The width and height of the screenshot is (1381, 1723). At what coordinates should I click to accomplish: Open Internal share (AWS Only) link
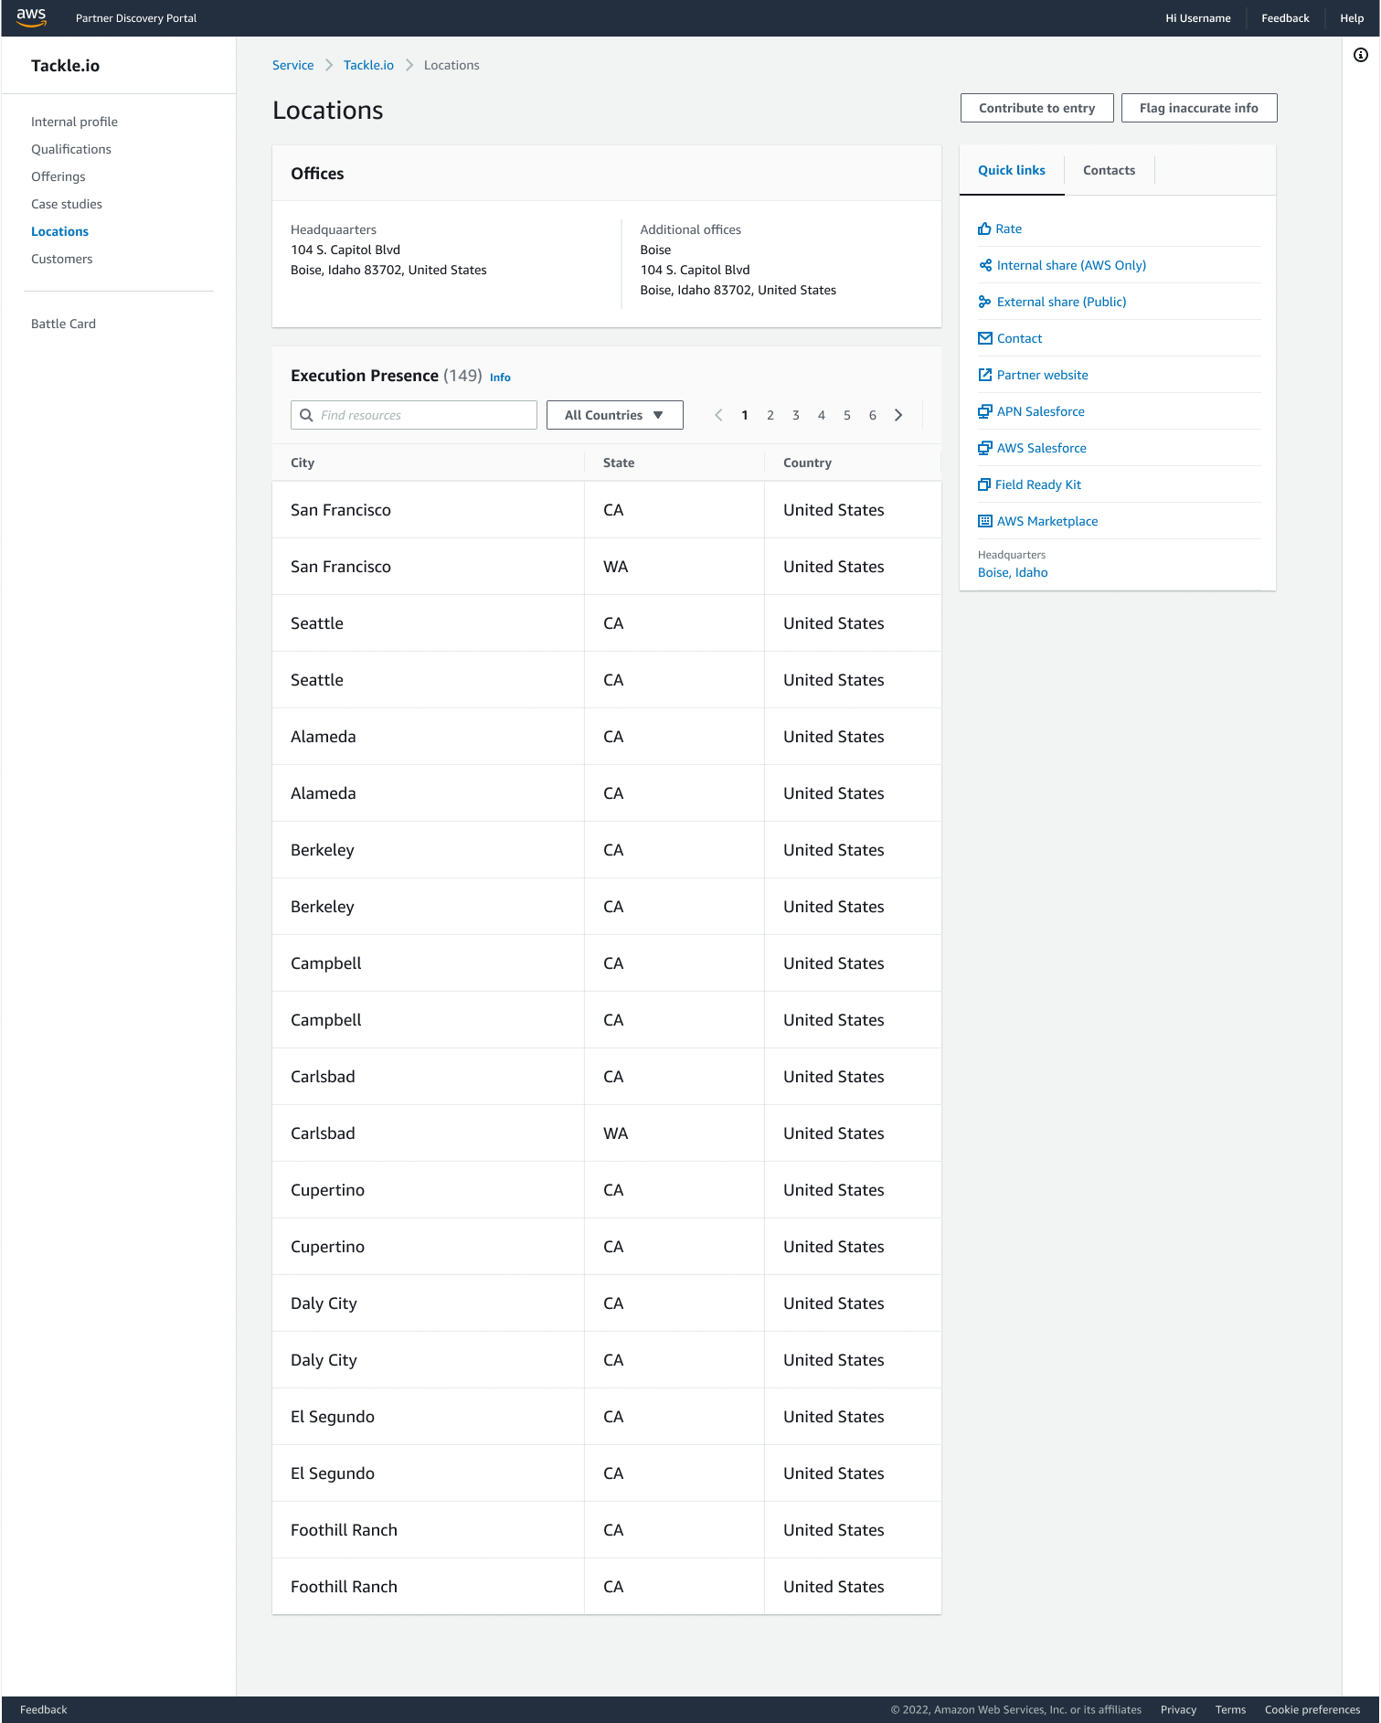tap(1071, 265)
